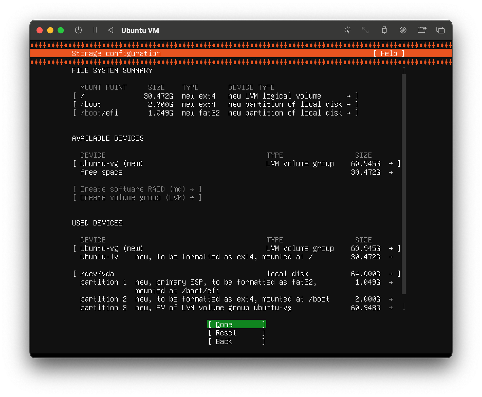This screenshot has width=482, height=397.
Task: Open the Help menu in installer header
Action: 389,53
